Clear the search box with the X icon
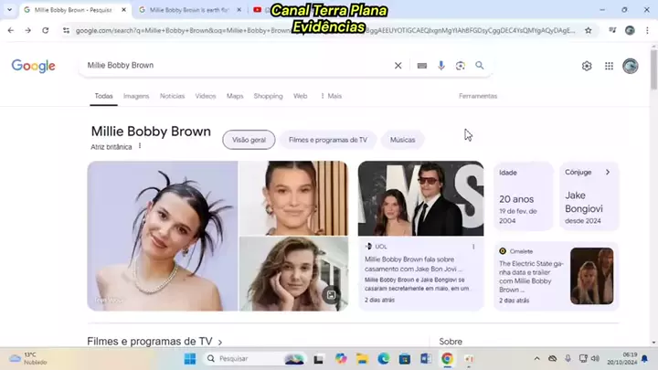658x370 pixels. [398, 66]
